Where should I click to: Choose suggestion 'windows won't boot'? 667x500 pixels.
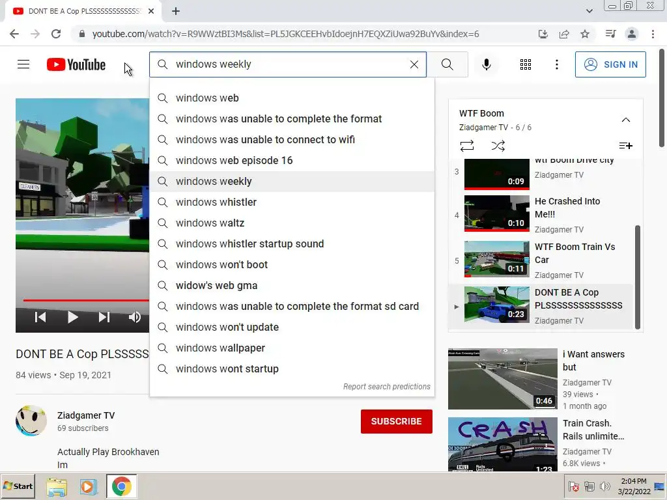pos(292,264)
